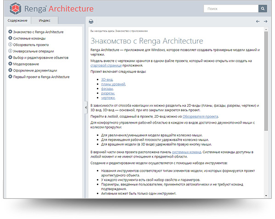Open the чертежи link
This screenshot has width=275, height=219.
coord(108,98)
